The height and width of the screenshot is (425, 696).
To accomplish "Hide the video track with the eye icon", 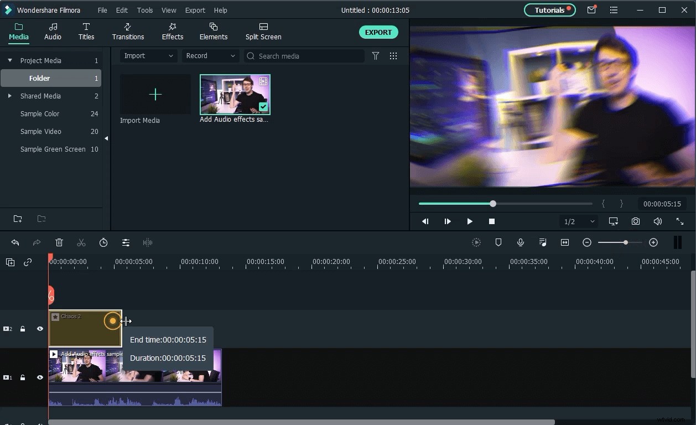I will point(40,329).
